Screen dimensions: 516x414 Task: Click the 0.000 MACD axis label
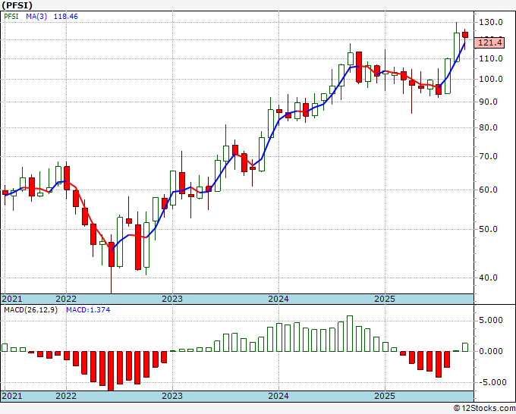coord(491,351)
